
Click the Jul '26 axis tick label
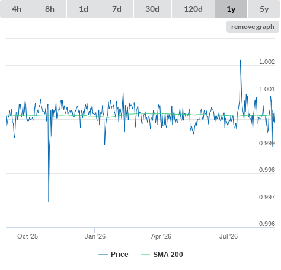[x=228, y=236]
